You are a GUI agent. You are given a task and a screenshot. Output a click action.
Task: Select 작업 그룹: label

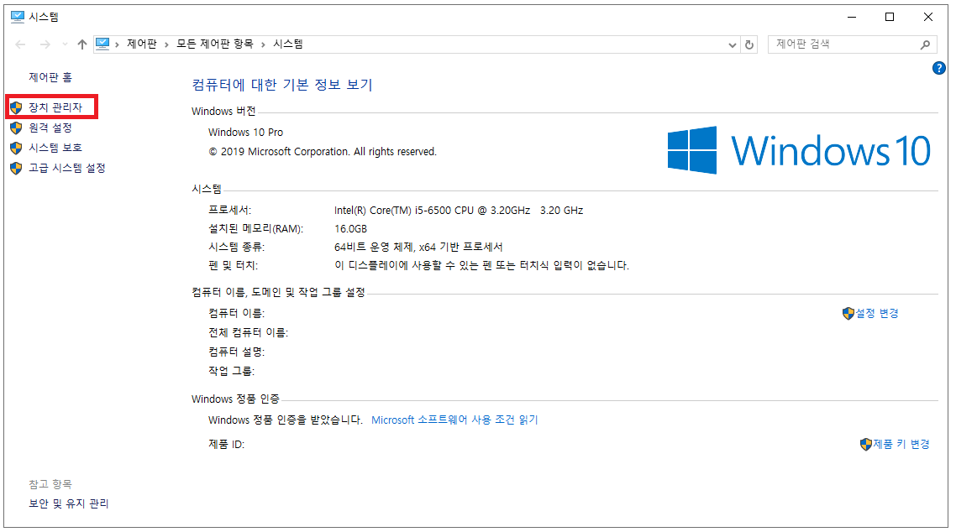click(232, 371)
